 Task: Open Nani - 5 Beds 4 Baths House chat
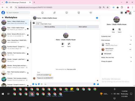coord(15,29)
